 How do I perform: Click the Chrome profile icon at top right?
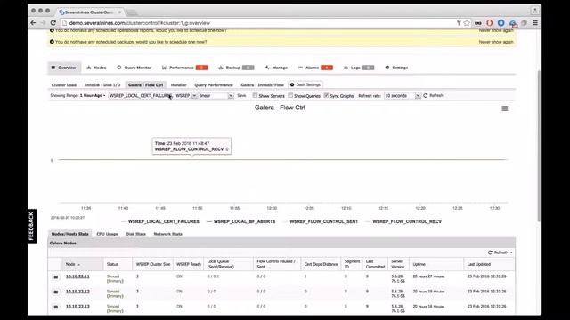(x=535, y=11)
